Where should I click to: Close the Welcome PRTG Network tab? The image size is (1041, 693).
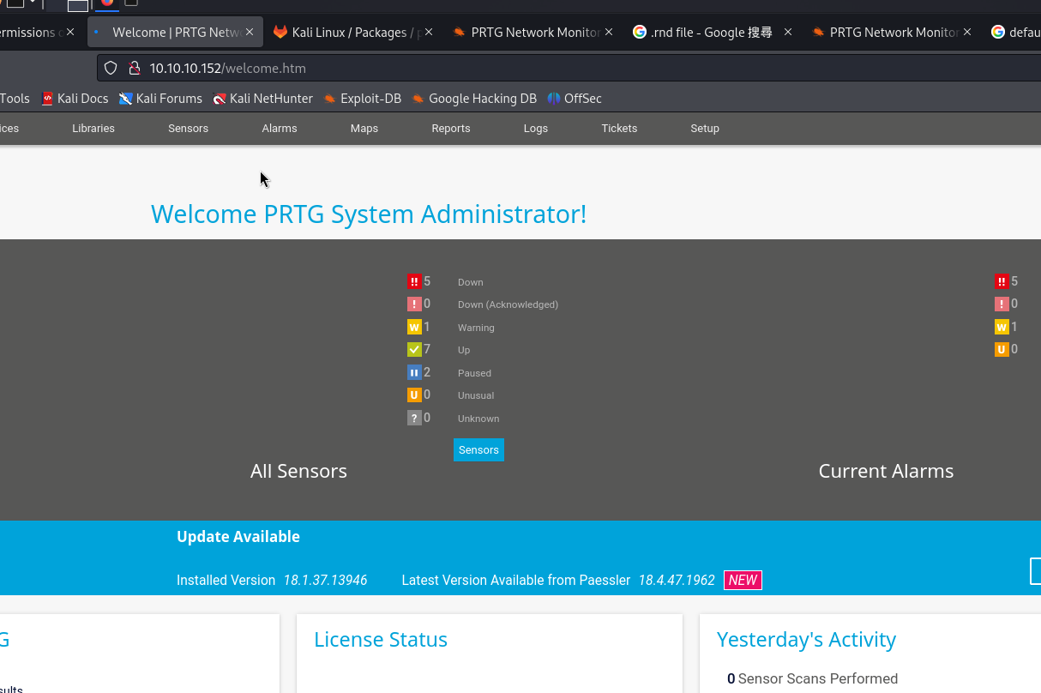250,33
